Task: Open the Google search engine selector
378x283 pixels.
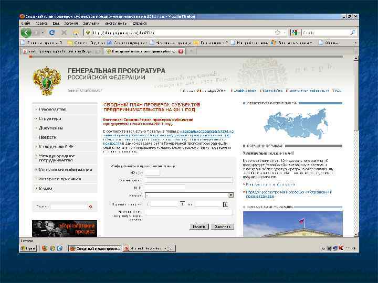Action: tap(295, 32)
